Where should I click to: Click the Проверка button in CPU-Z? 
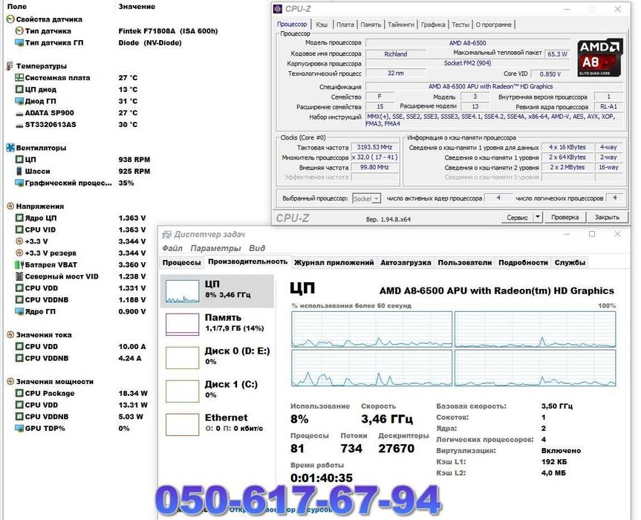pyautogui.click(x=564, y=217)
